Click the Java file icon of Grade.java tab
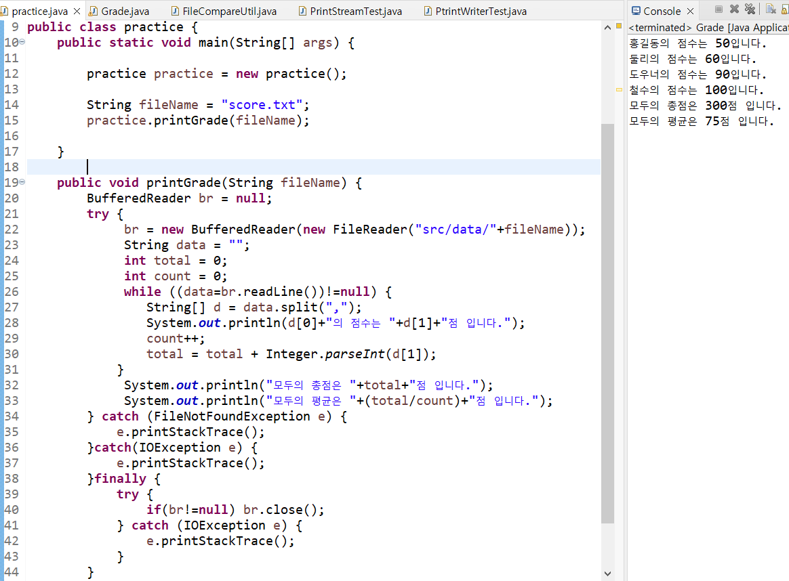Viewport: 789px width, 581px height. tap(94, 11)
